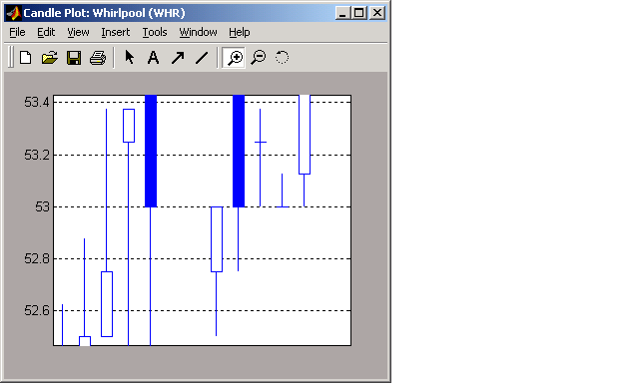Toggle the Zoom In tool
The height and width of the screenshot is (387, 644).
tap(234, 58)
